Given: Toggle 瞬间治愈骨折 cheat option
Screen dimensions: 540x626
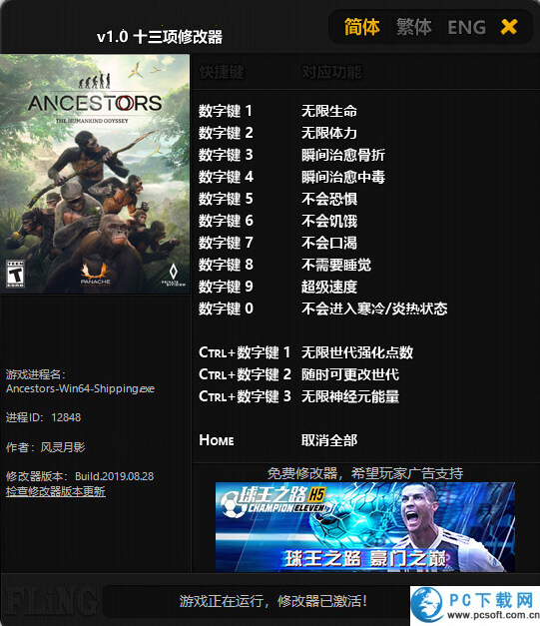Looking at the screenshot, I should (x=343, y=155).
